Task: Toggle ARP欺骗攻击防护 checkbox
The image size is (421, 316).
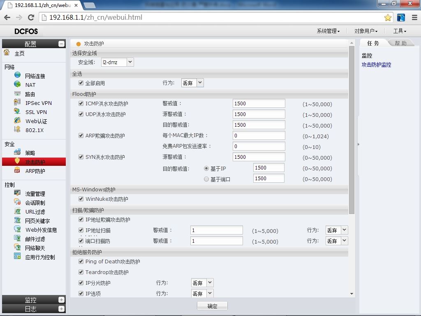Action: click(x=81, y=135)
